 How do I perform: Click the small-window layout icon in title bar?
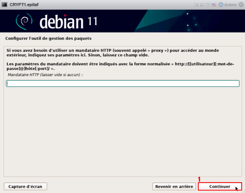pos(197,5)
